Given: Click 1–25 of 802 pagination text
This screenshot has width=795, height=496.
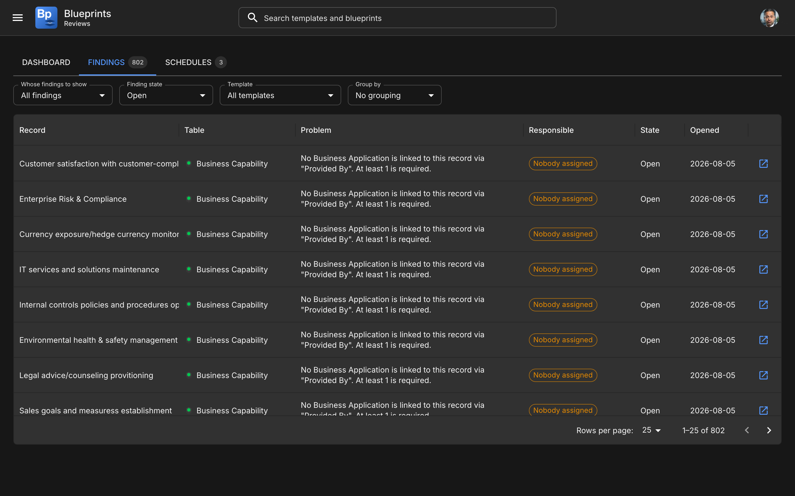Looking at the screenshot, I should click(703, 430).
